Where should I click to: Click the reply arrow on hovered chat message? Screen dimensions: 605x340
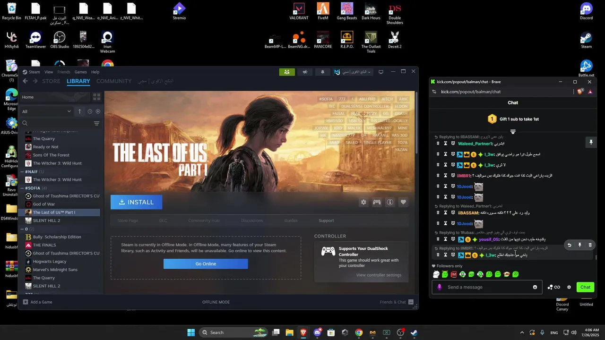(x=570, y=245)
